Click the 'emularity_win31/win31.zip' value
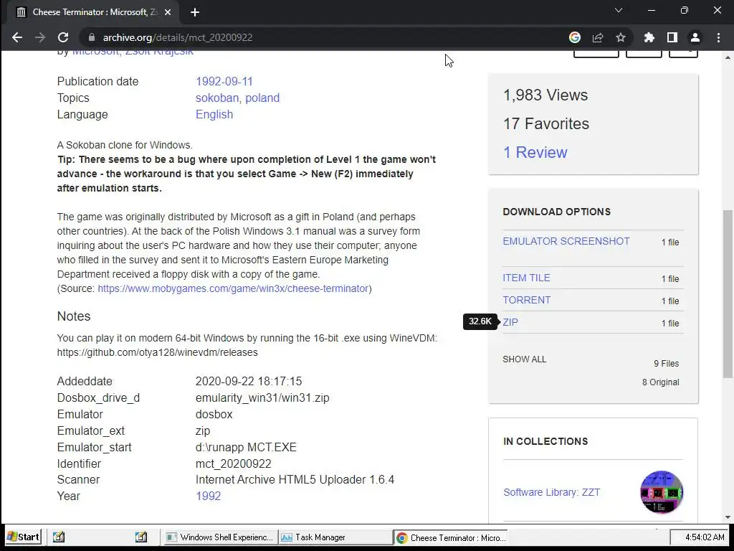Image resolution: width=734 pixels, height=551 pixels. point(262,397)
